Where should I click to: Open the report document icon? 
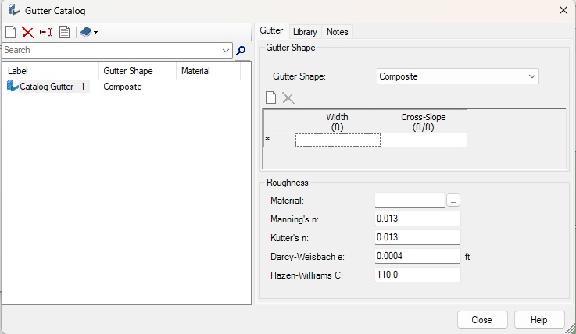tap(64, 32)
